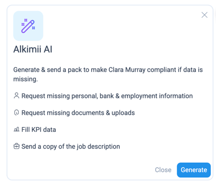The image size is (216, 184).
Task: Click the briefcase icon beside job description
Action: click(x=16, y=146)
